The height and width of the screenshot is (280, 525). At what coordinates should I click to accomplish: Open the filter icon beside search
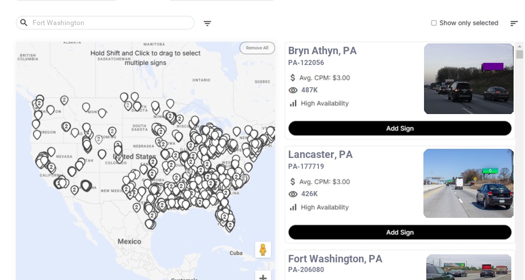click(x=207, y=23)
